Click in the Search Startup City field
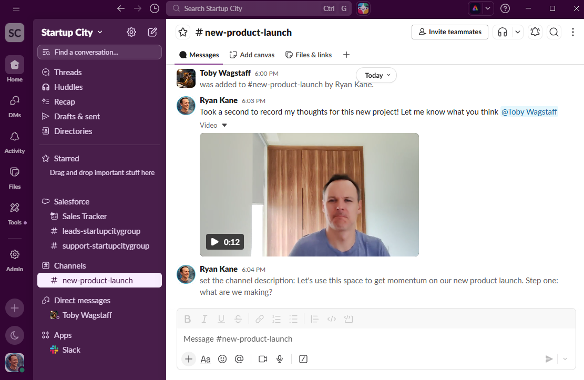This screenshot has width=584, height=380. (259, 8)
